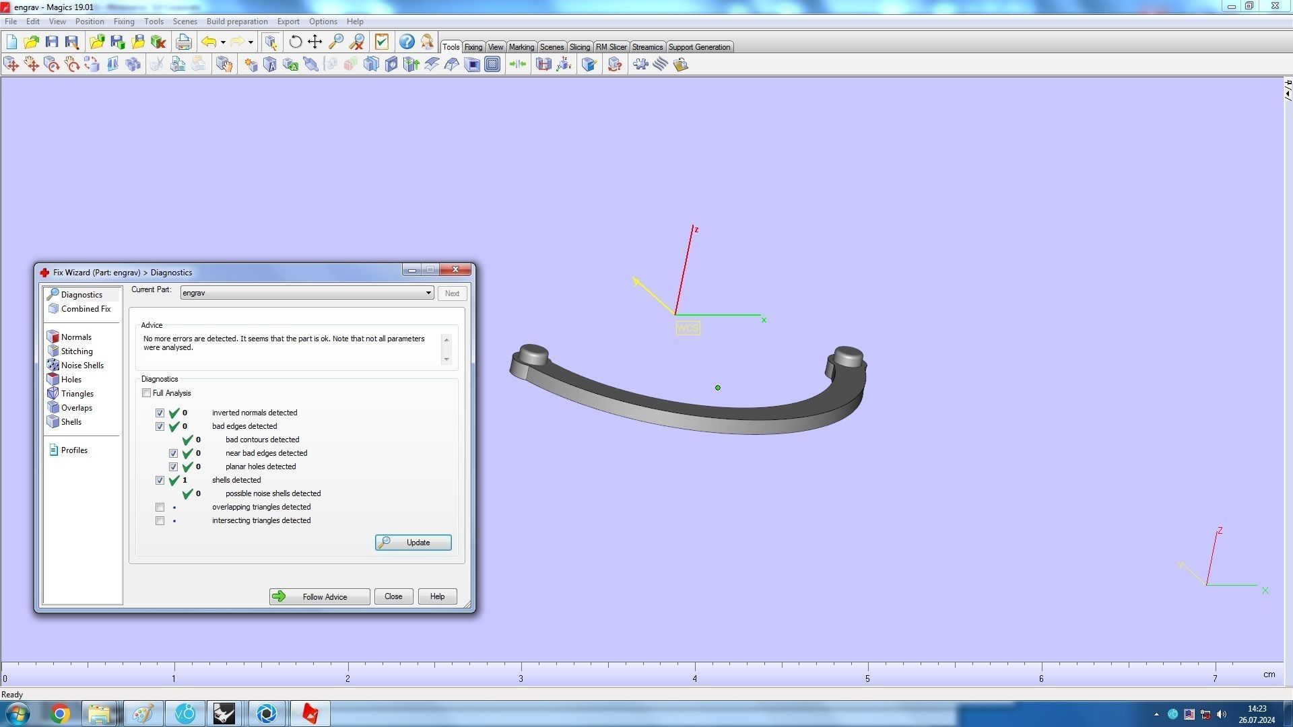This screenshot has width=1293, height=727.
Task: Enable the Full Analysis checkbox
Action: coord(146,393)
